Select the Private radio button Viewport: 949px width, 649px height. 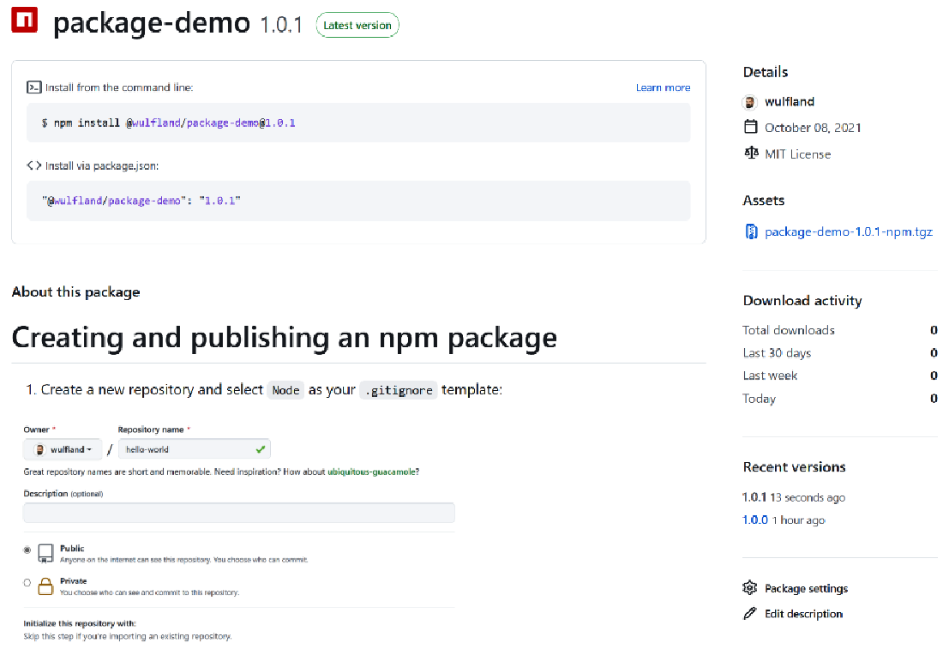point(27,582)
